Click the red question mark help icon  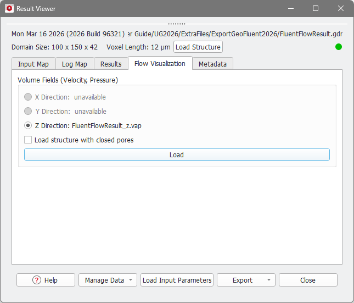37,280
